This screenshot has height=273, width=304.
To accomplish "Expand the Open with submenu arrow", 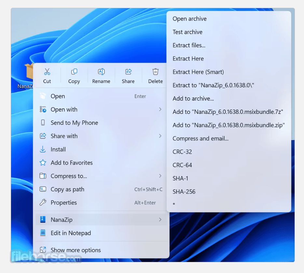I will click(x=160, y=109).
